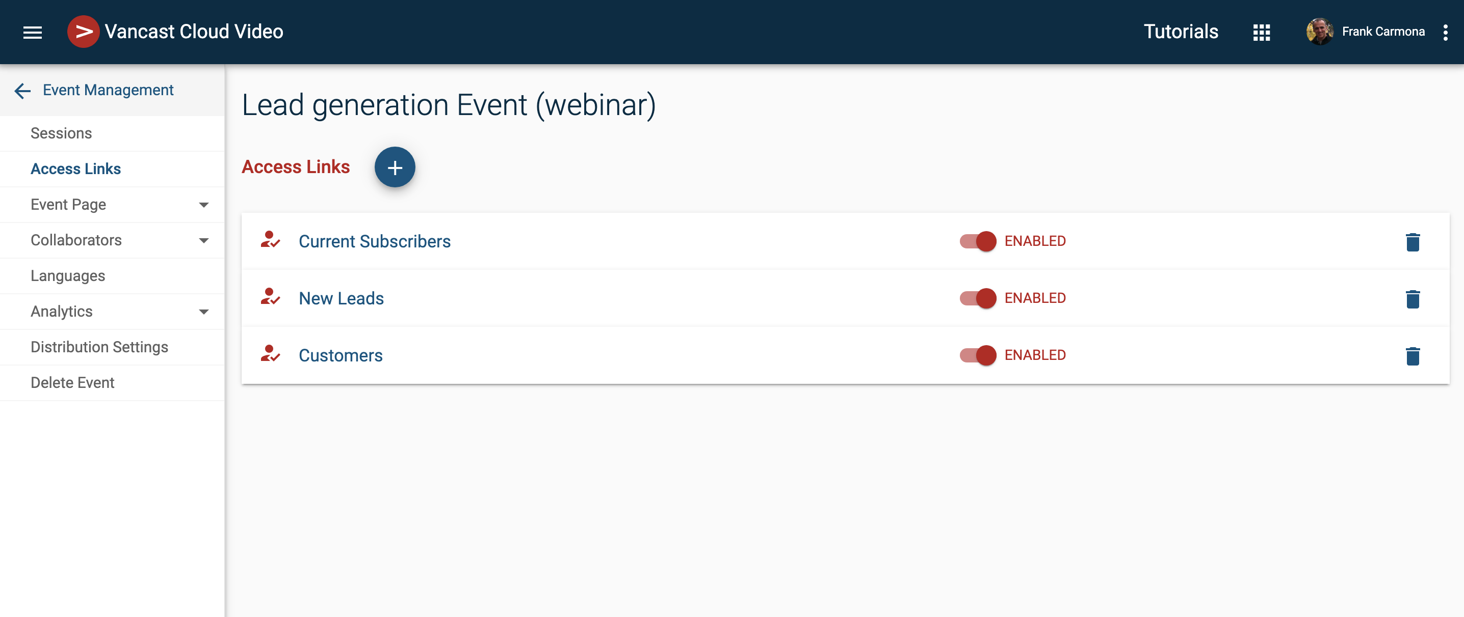The height and width of the screenshot is (617, 1464).
Task: Disable the Current Subscribers toggle
Action: 978,241
